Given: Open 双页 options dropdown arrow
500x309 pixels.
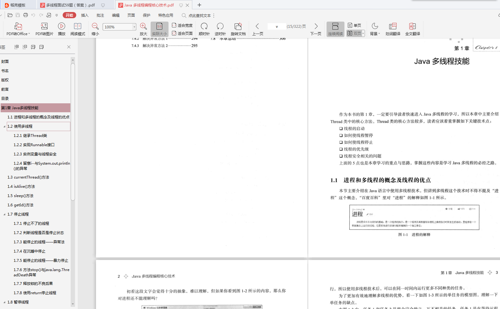Looking at the screenshot, I should (x=363, y=33).
